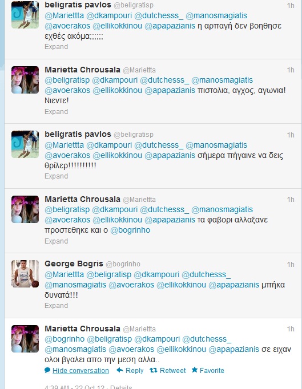Viewport: 302px width, 389px height.
Task: Expand tweet ending with Νιεντε!
Action: point(56,111)
